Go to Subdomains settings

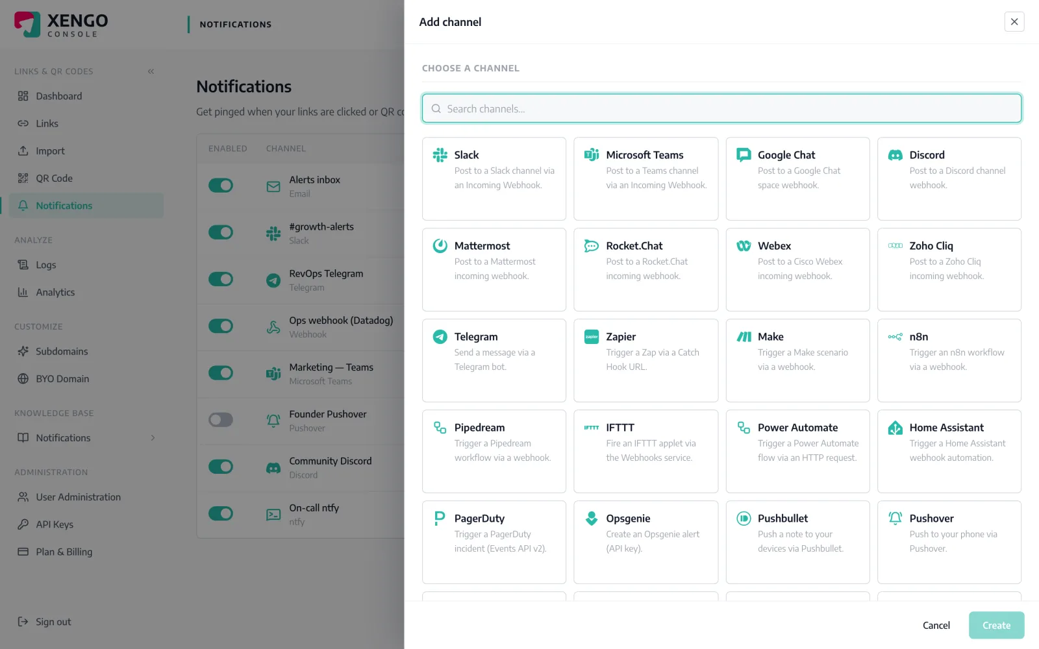click(x=86, y=351)
